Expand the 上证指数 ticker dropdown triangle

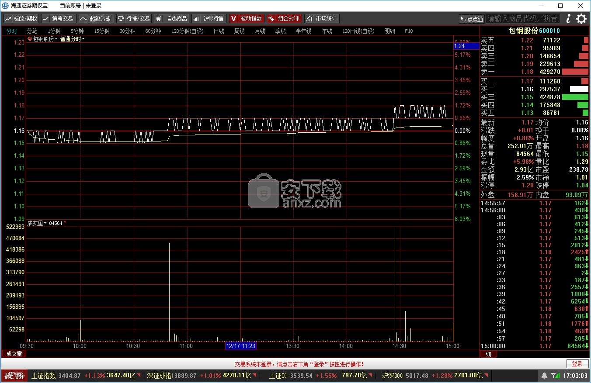coord(139,376)
